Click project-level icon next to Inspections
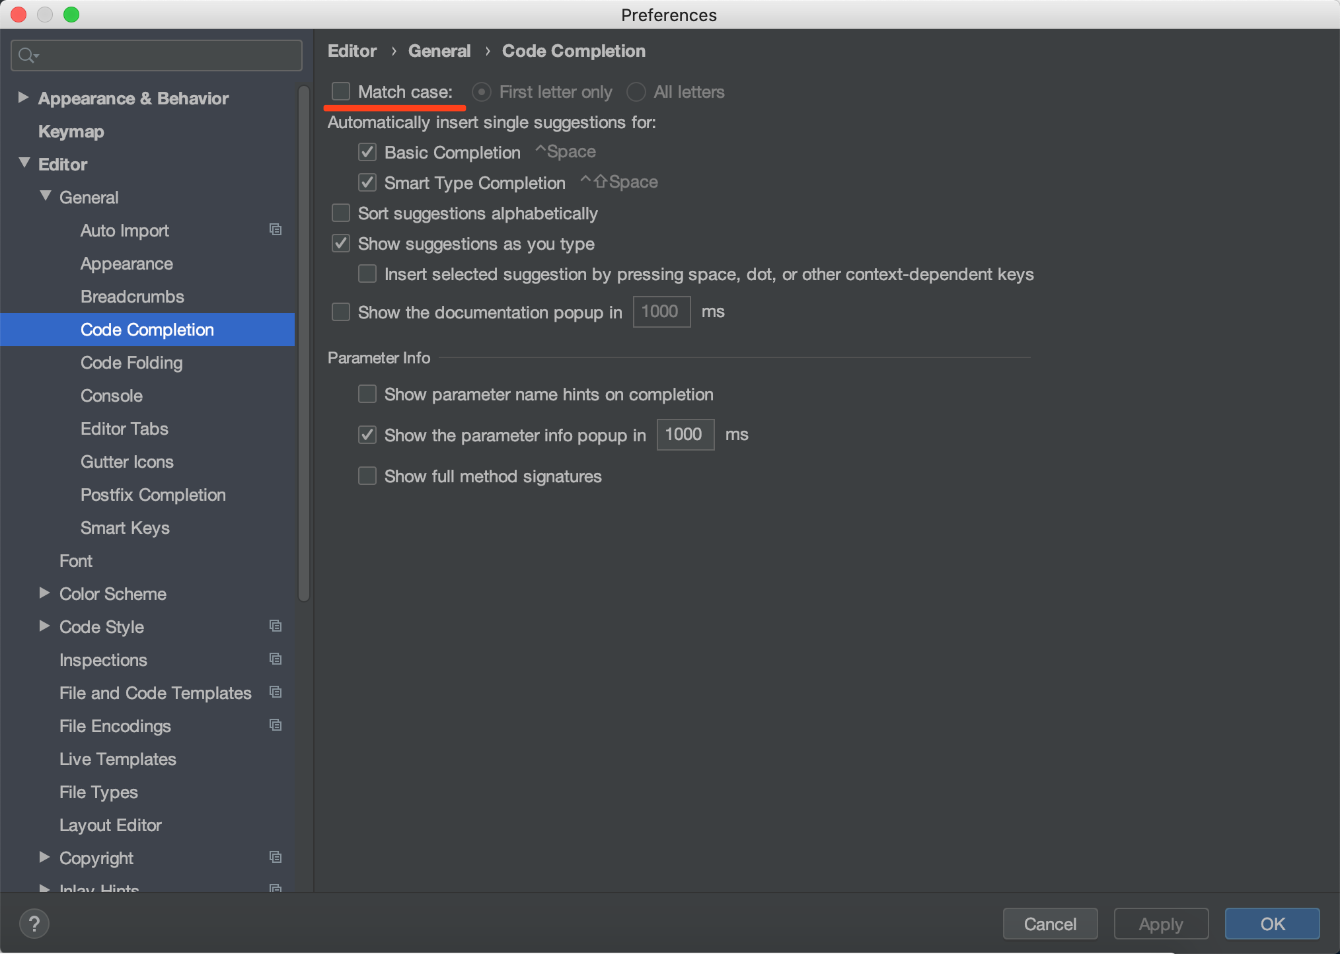Screen dimensions: 1340x954 pos(276,659)
